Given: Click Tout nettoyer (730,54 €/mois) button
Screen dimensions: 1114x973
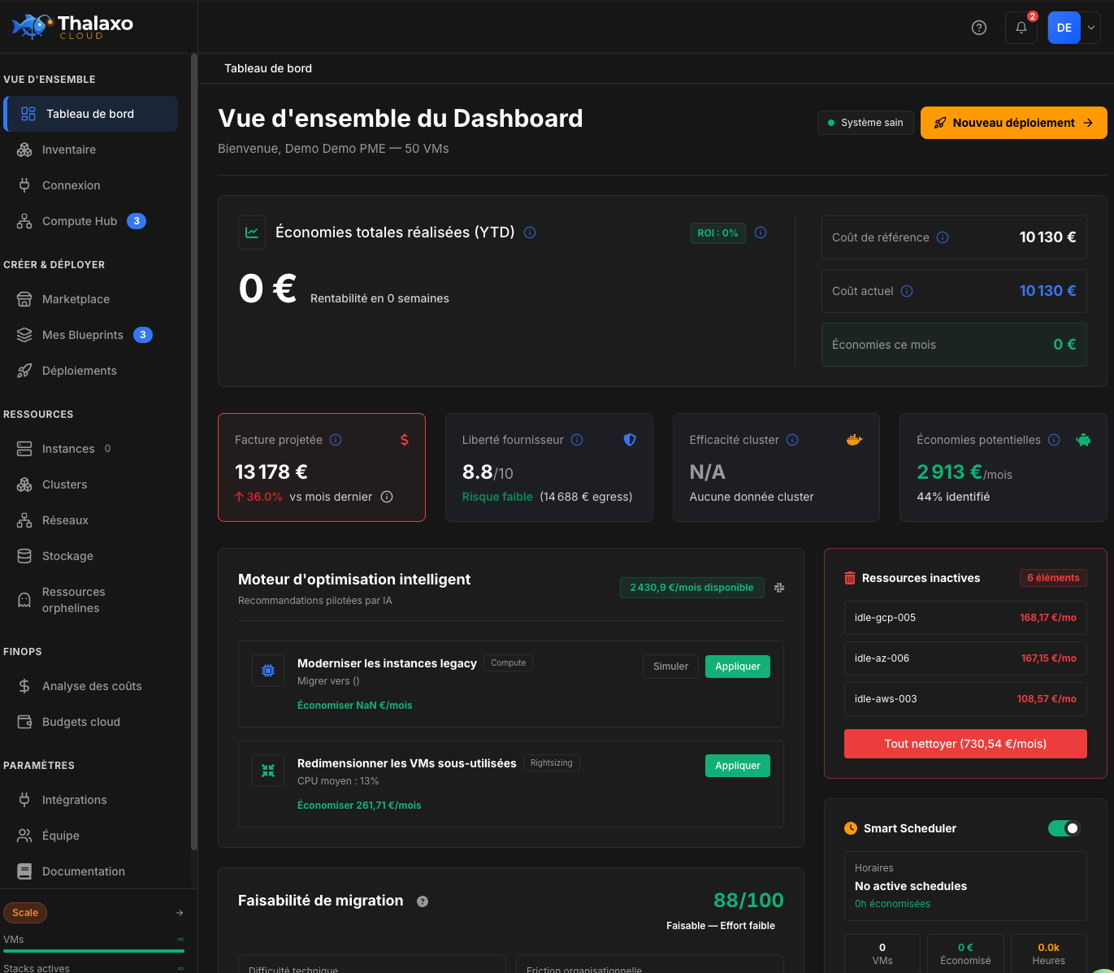Looking at the screenshot, I should (965, 744).
